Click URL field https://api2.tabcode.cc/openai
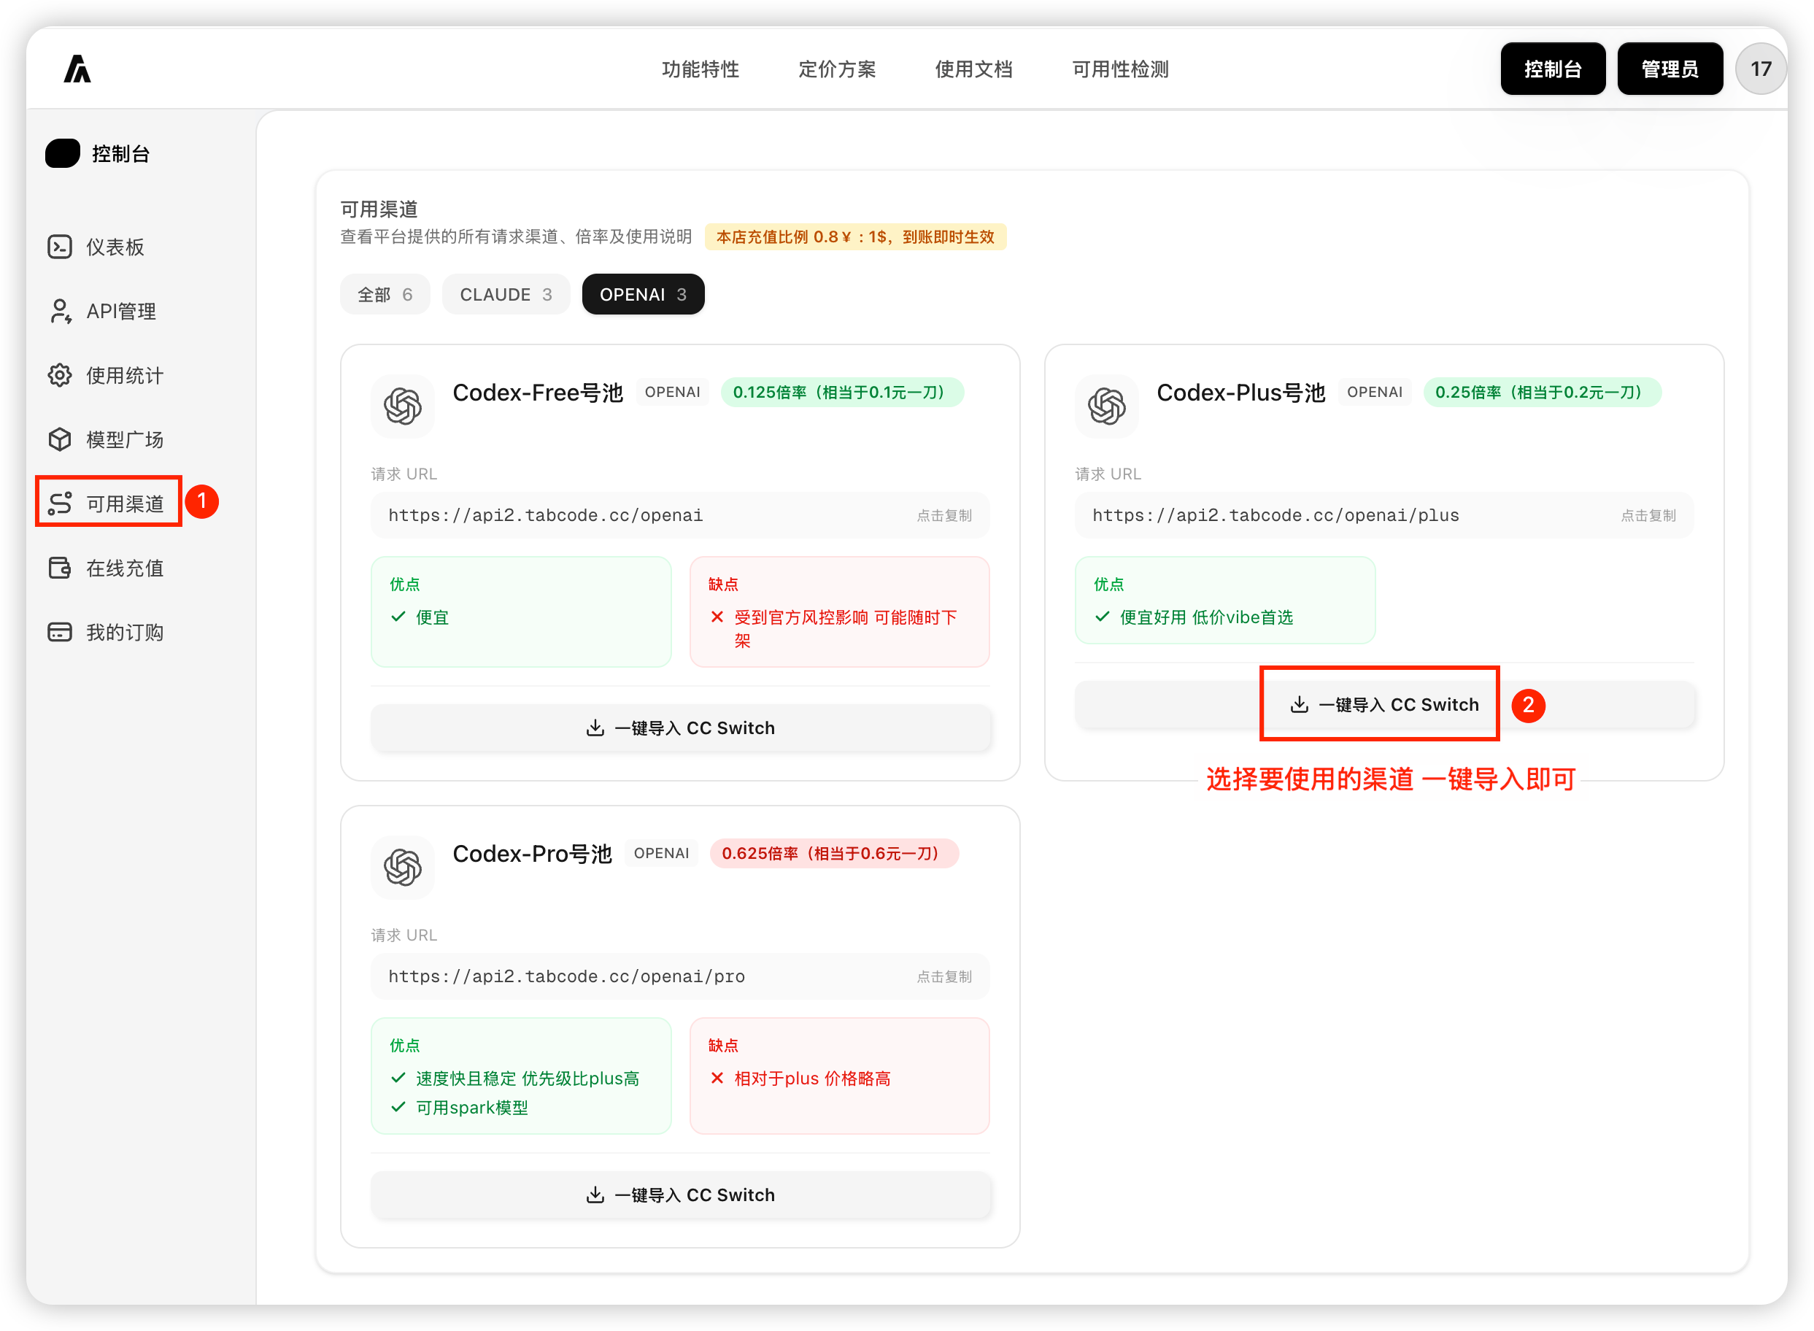This screenshot has height=1331, width=1814. click(x=681, y=516)
